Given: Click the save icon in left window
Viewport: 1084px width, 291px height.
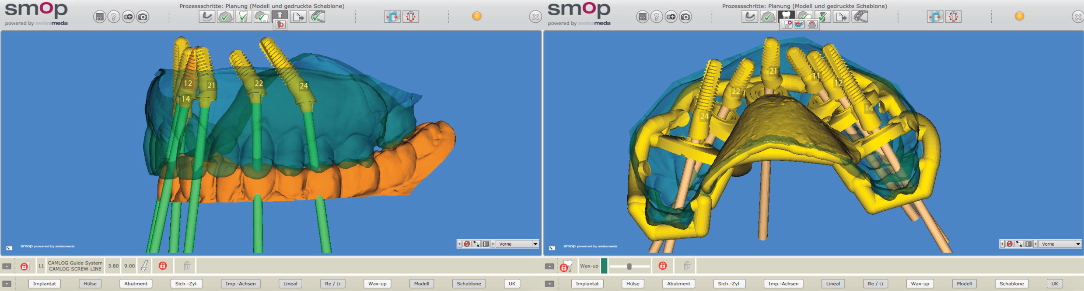Looking at the screenshot, I should point(100,17).
